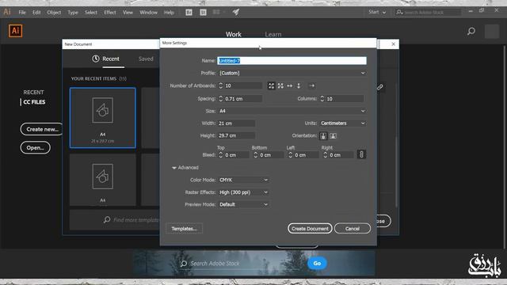Toggle the bleed link chain icon

(x=361, y=154)
